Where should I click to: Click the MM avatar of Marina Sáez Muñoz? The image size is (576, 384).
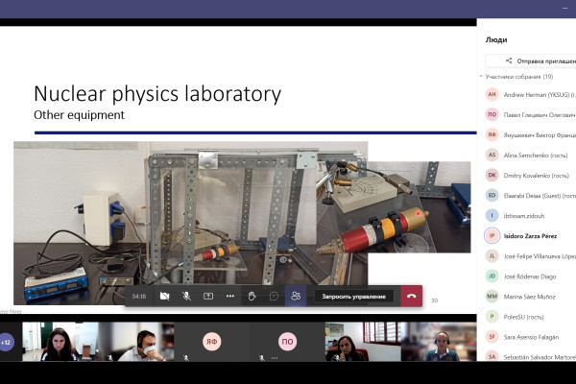click(x=492, y=296)
